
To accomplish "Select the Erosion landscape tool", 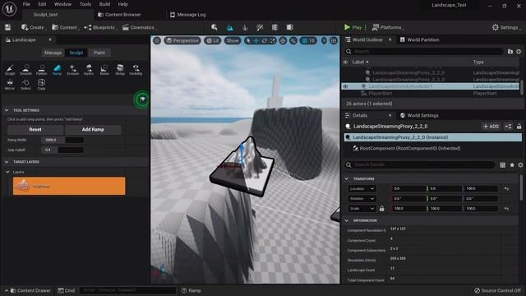I will (73, 70).
